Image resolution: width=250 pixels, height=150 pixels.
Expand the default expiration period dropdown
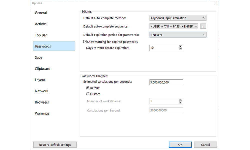[x=178, y=34]
